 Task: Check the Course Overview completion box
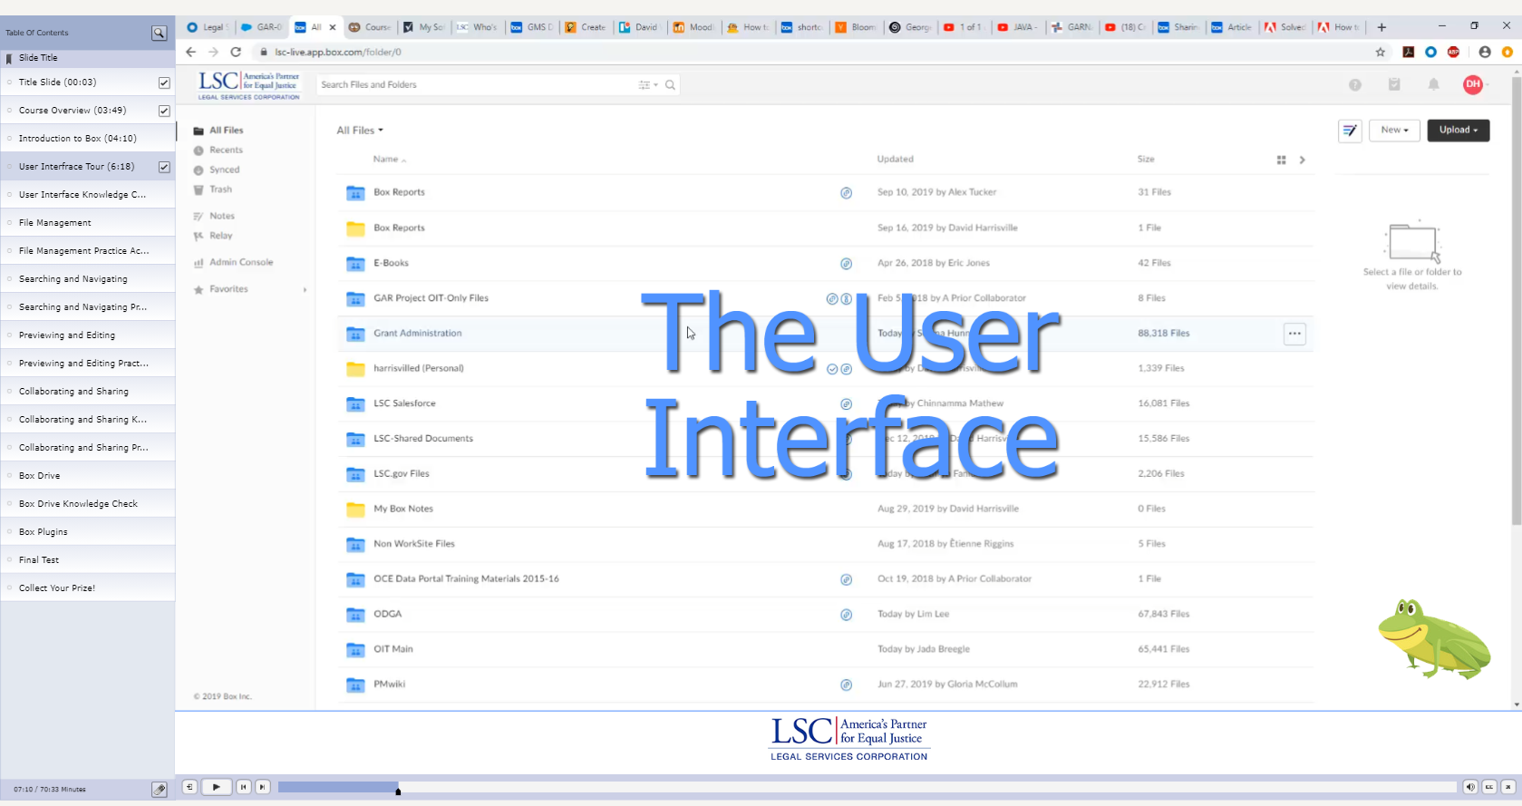coord(164,111)
